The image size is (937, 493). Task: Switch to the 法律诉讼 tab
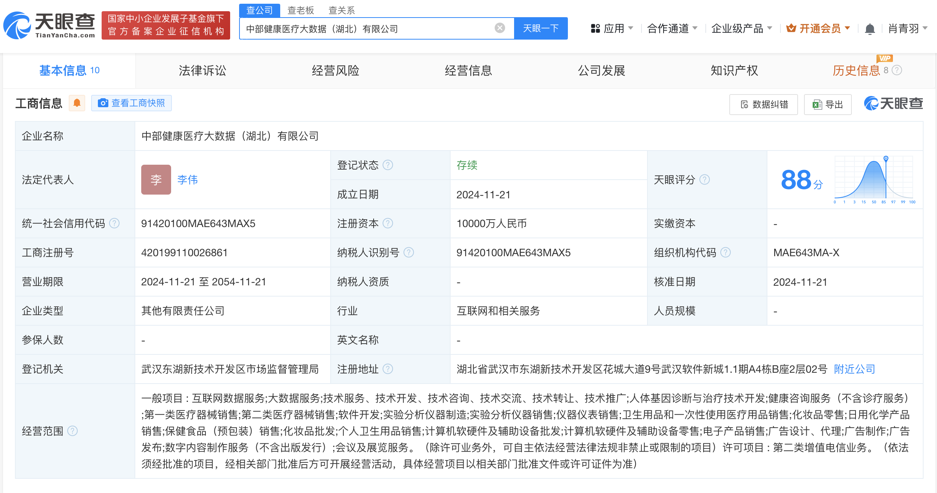[202, 71]
